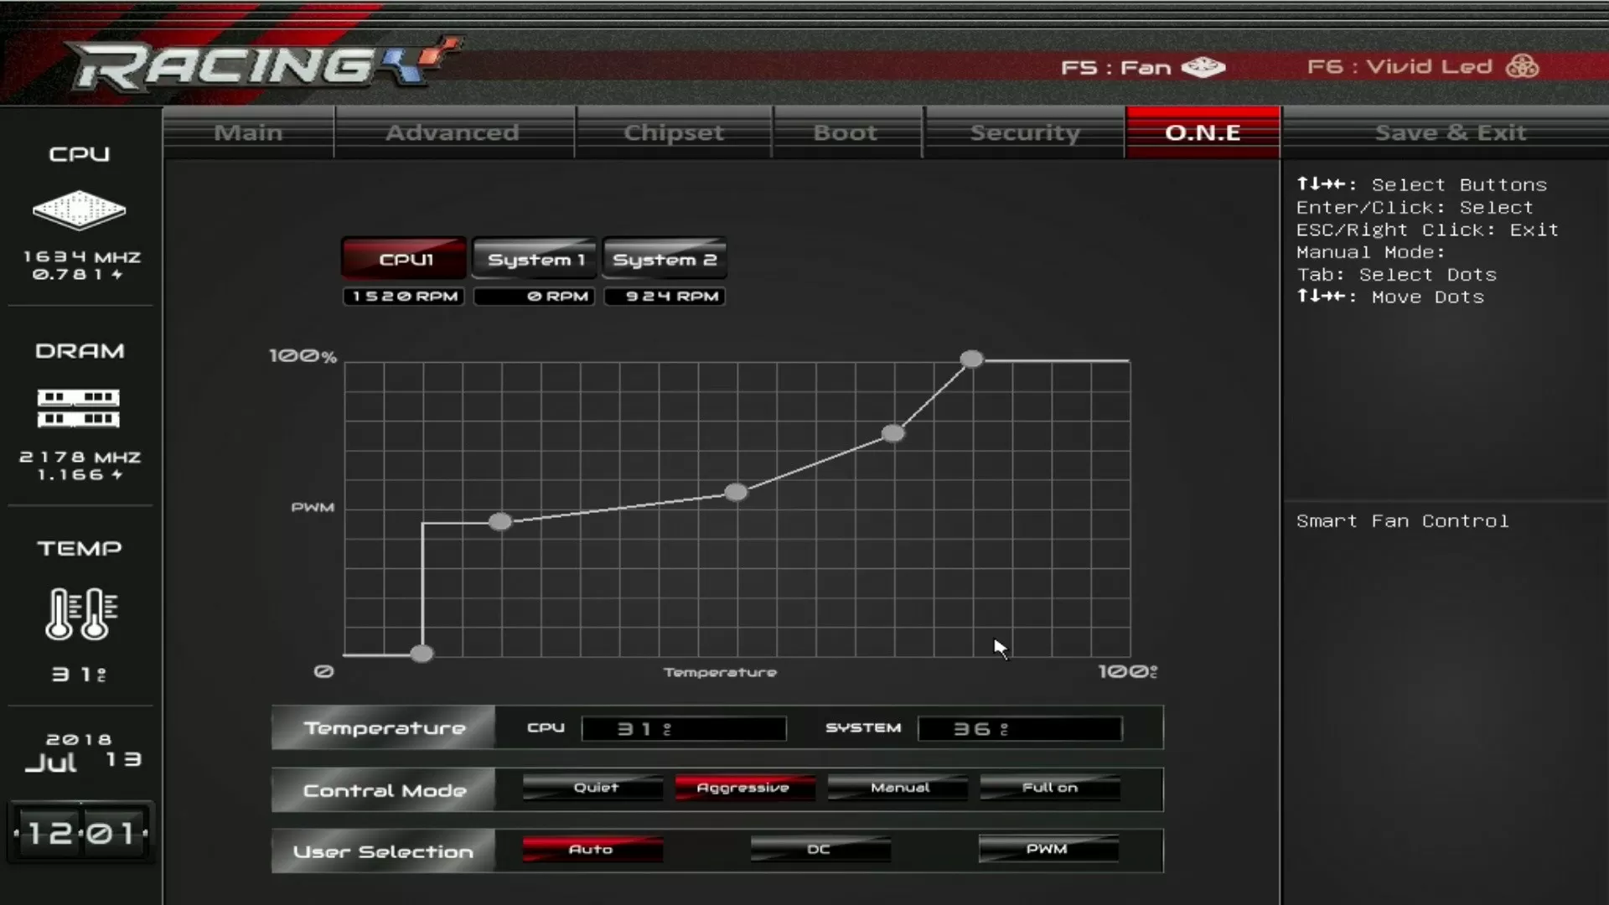Select Quiet control mode
Image resolution: width=1609 pixels, height=905 pixels.
(595, 788)
